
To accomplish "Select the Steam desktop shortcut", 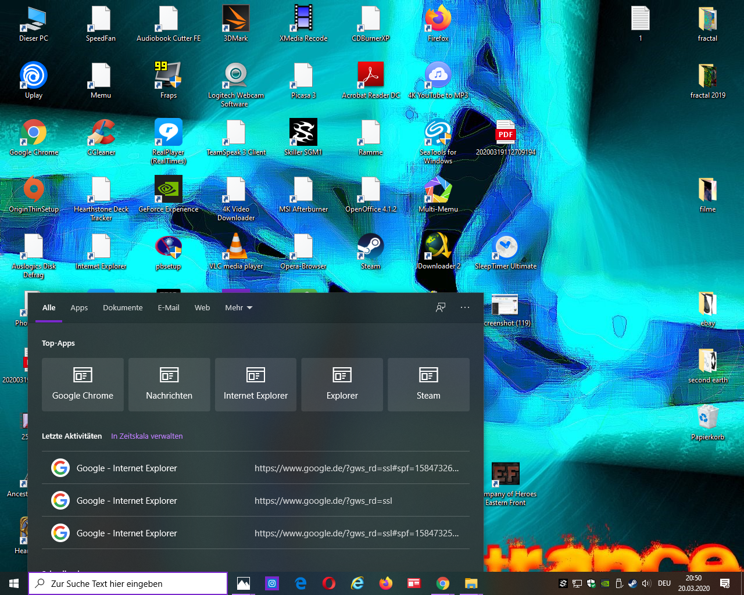I will click(371, 251).
